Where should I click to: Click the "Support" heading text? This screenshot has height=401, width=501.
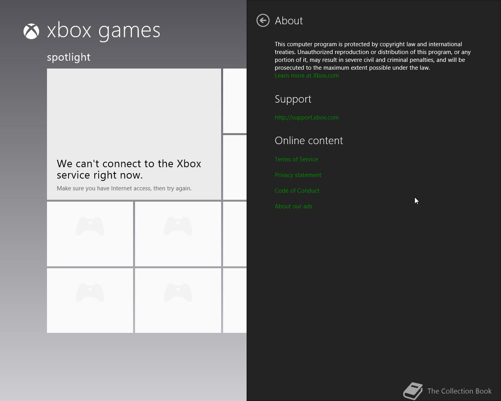click(x=293, y=99)
